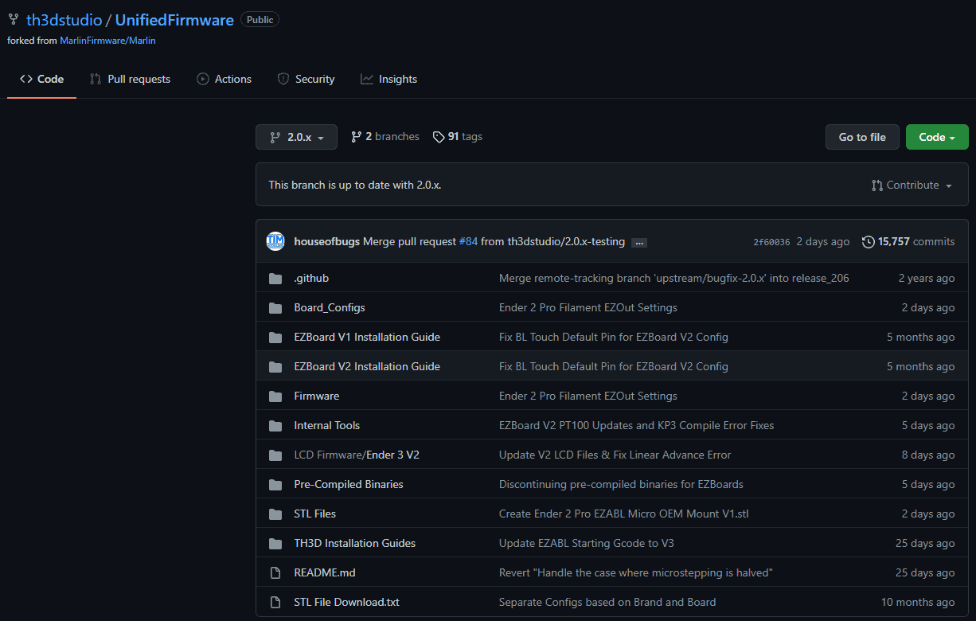Click the Internal Tools folder icon

[x=275, y=426]
